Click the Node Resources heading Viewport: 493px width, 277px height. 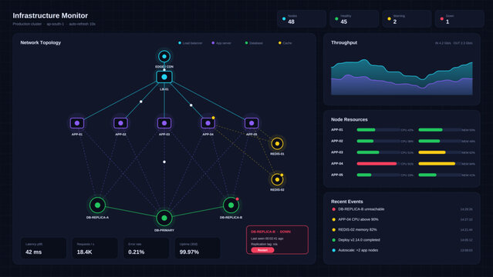coord(349,119)
